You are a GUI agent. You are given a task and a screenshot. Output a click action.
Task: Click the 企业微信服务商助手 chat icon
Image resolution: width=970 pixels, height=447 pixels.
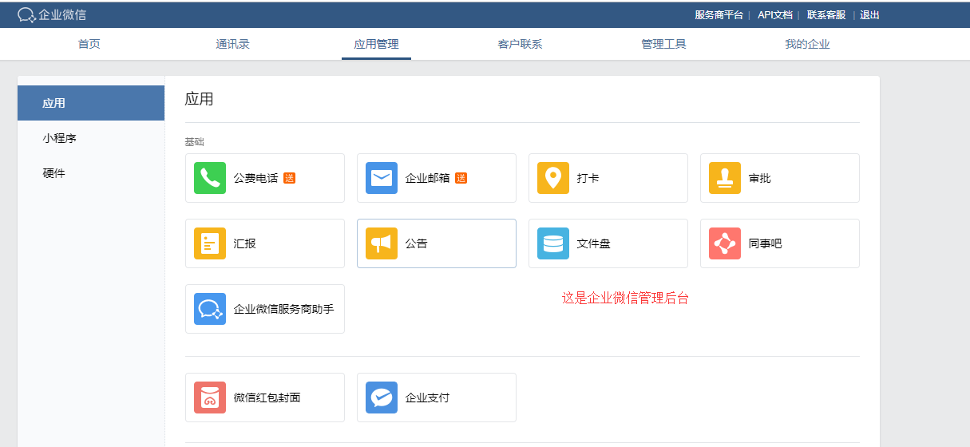pos(210,309)
